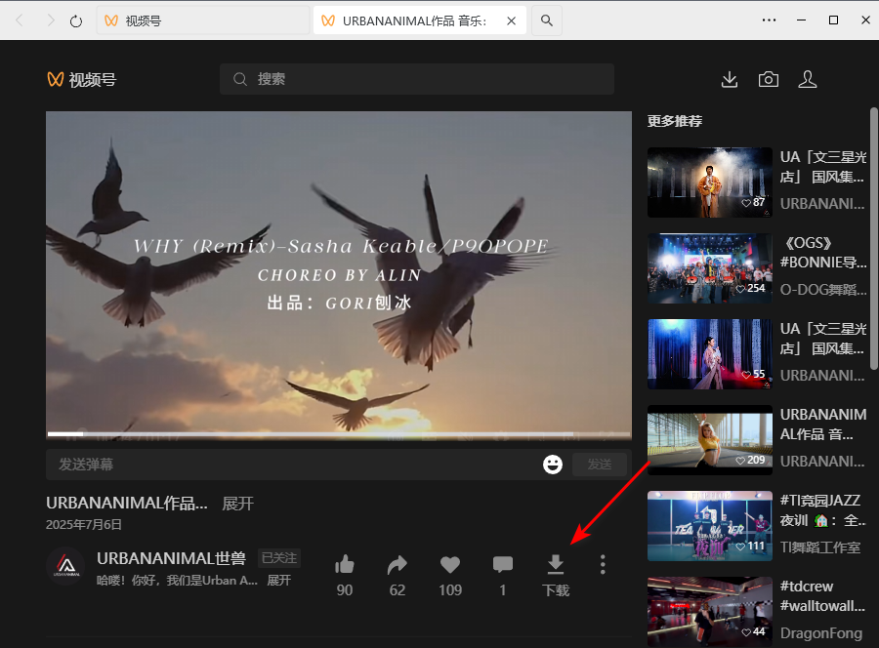Open URBANANIMAL世兽 channel name link
This screenshot has width=879, height=648.
click(171, 558)
